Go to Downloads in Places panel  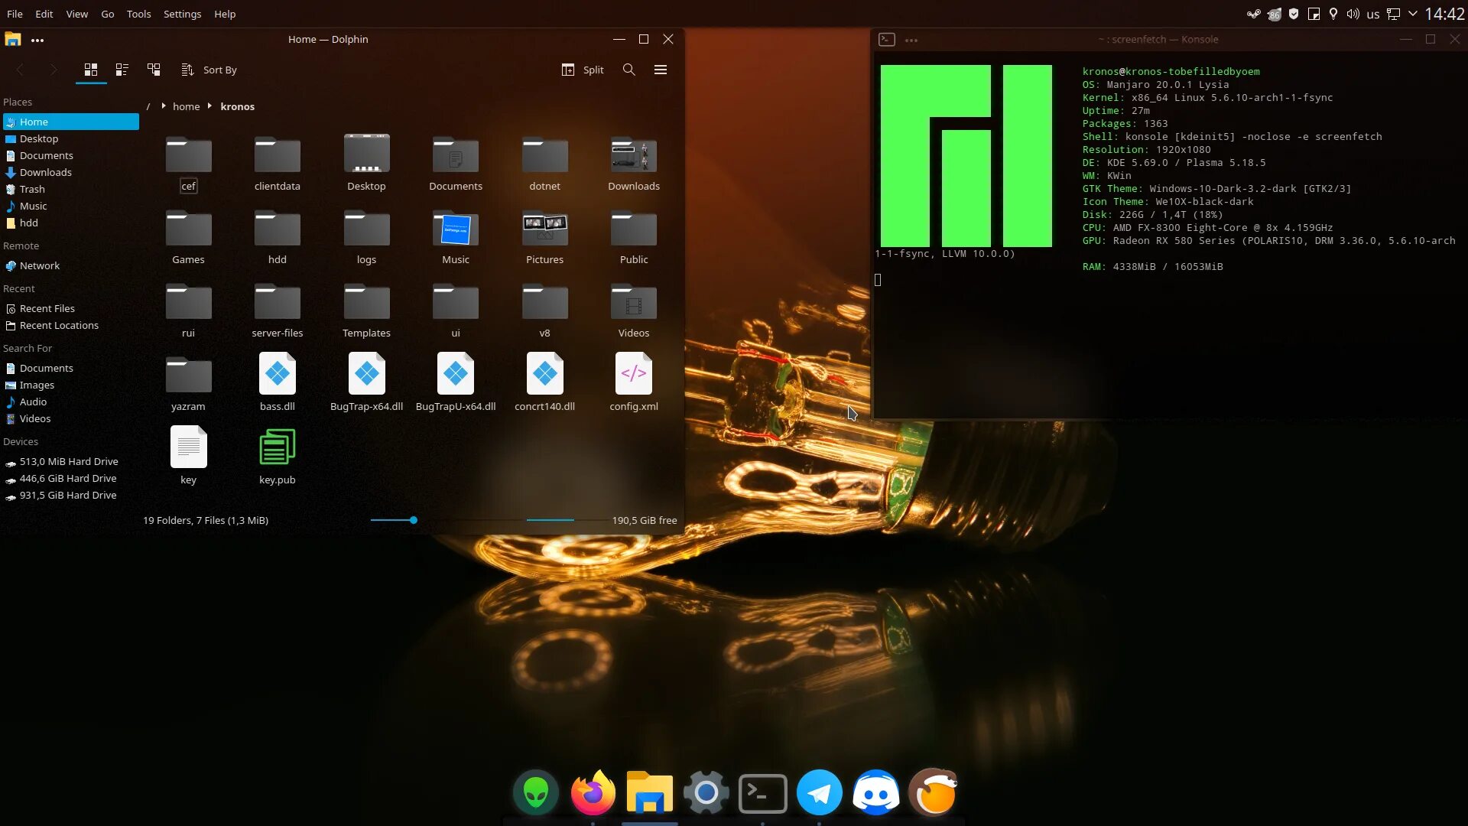46,172
